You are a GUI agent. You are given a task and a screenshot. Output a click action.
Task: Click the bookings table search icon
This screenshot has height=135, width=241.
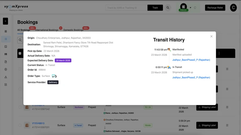(20, 40)
